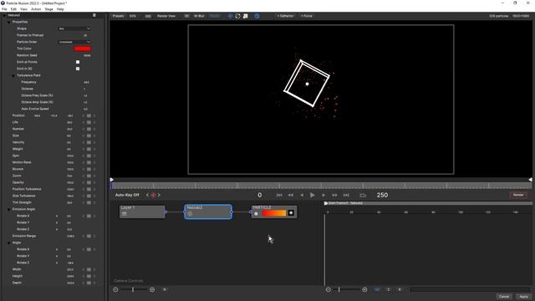The height and width of the screenshot is (301, 535).
Task: Open the Help menu
Action: click(x=60, y=9)
